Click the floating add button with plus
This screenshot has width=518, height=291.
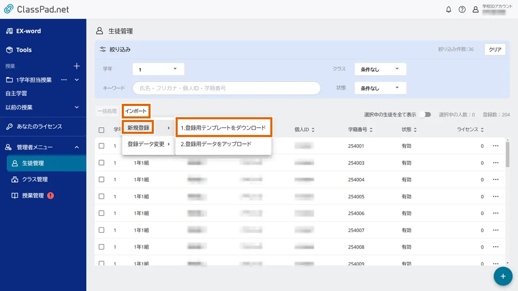click(x=503, y=276)
